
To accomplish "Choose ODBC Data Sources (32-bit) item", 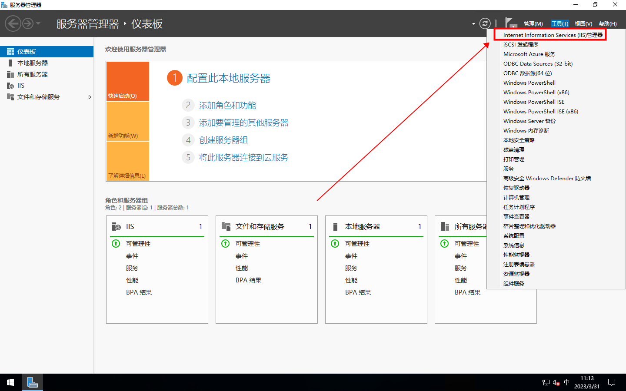I will pos(538,63).
